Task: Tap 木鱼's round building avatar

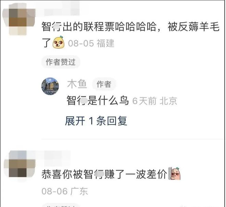Action: point(50,86)
